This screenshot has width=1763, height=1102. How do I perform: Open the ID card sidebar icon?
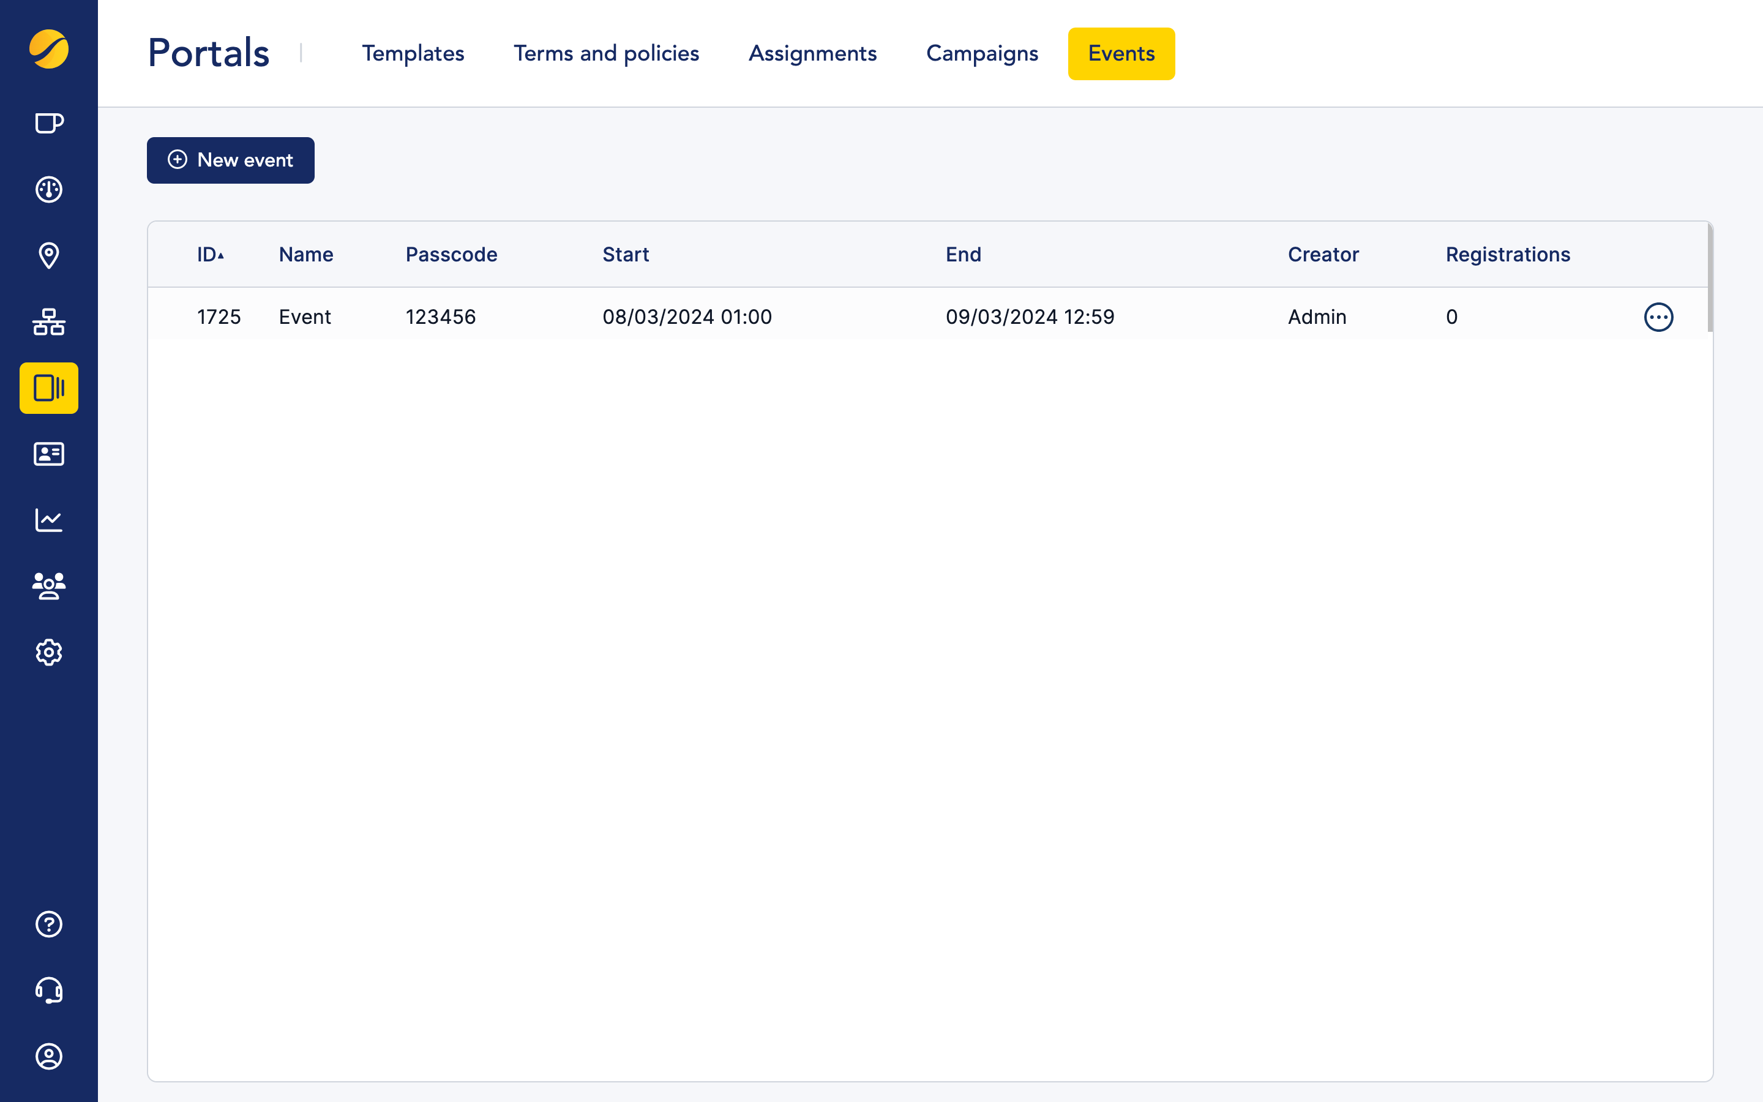49,454
